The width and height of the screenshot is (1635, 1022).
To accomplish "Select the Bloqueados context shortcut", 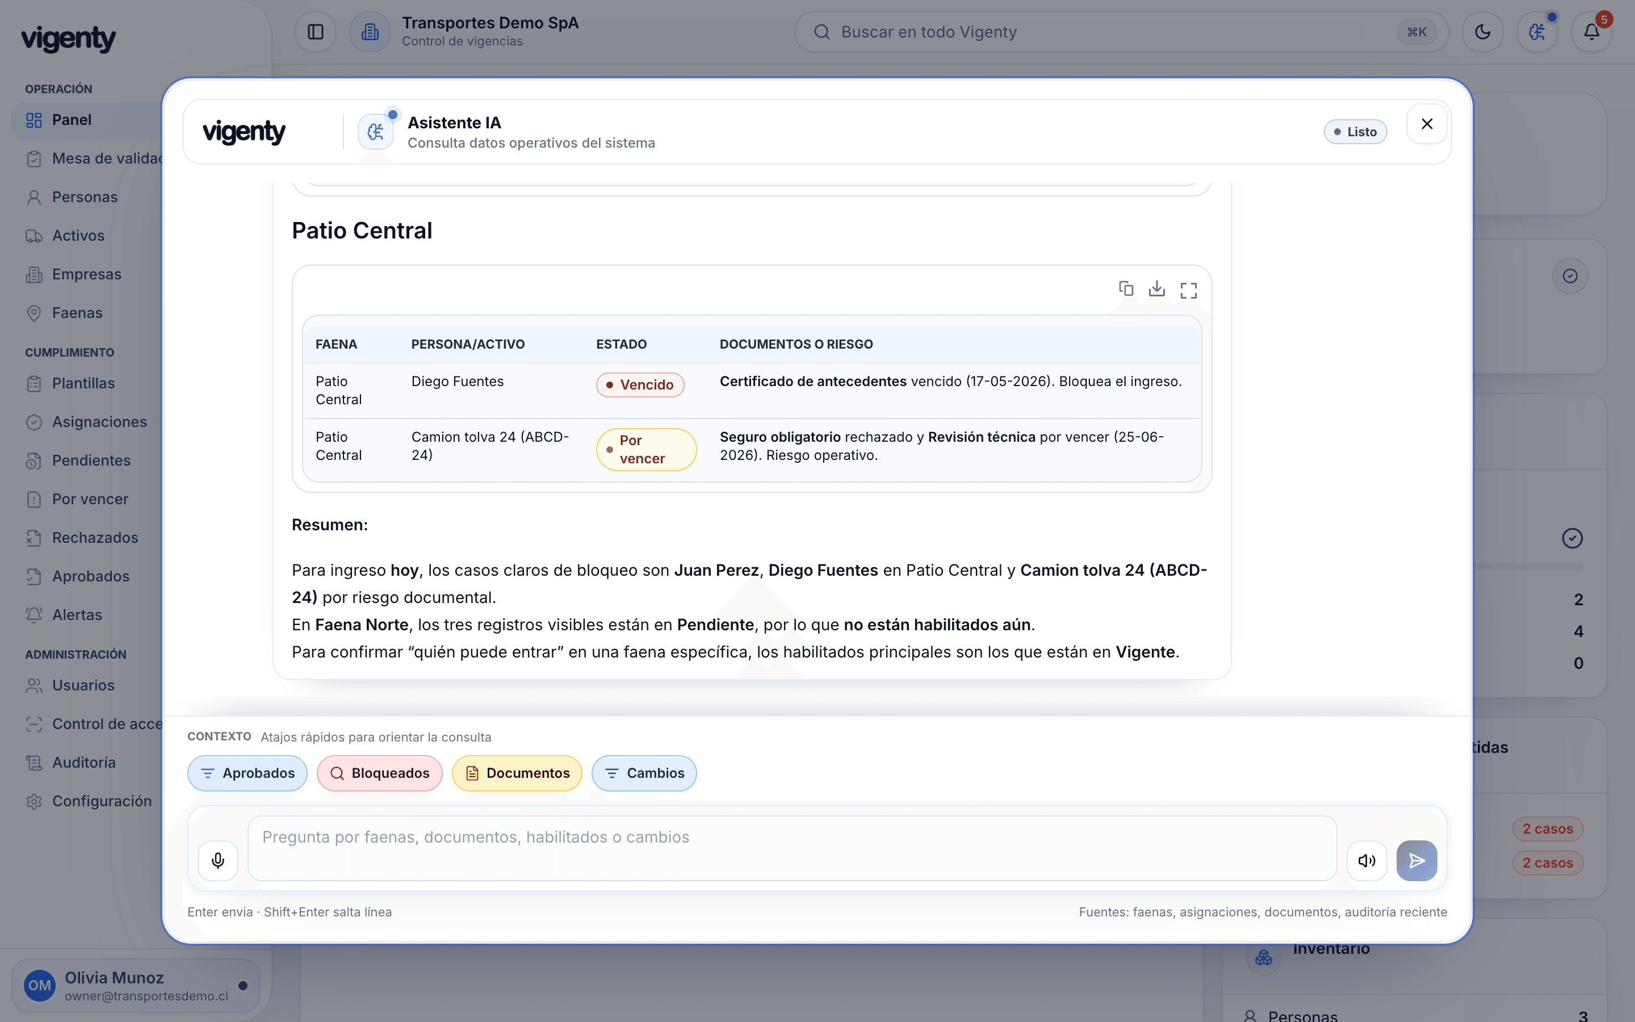I will coord(380,773).
